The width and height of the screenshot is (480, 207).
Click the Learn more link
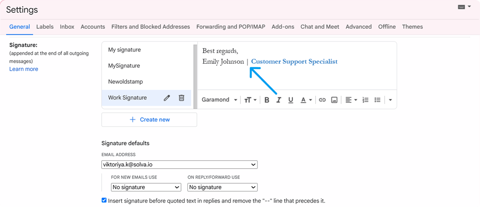[24, 69]
